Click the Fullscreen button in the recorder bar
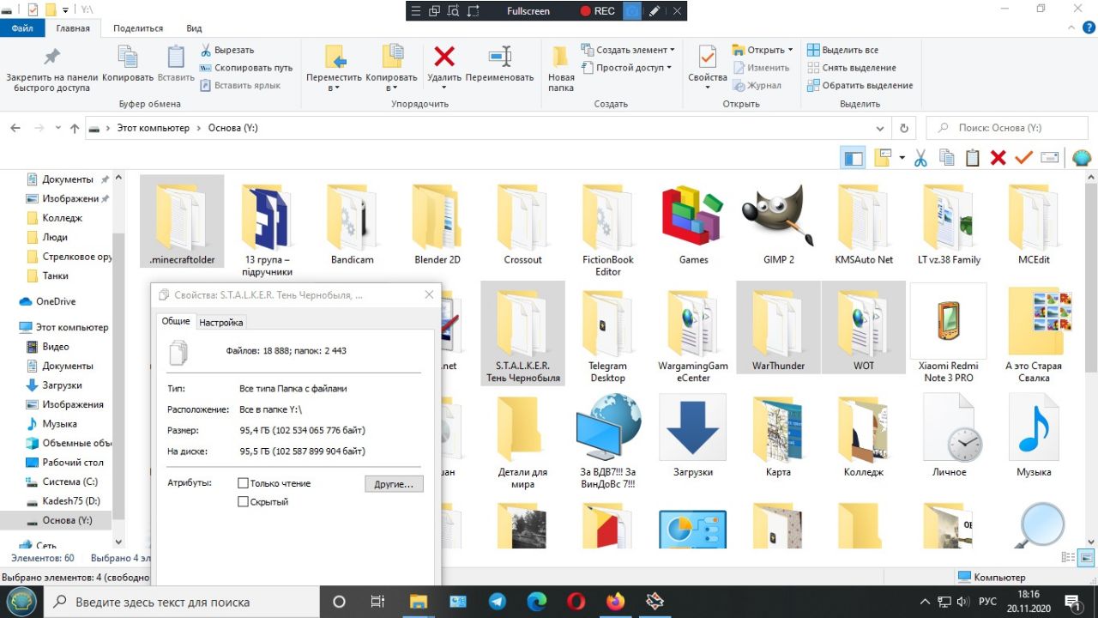 pyautogui.click(x=528, y=11)
